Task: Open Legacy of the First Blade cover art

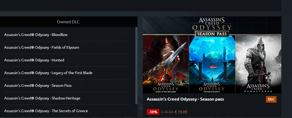Action: tap(166, 64)
